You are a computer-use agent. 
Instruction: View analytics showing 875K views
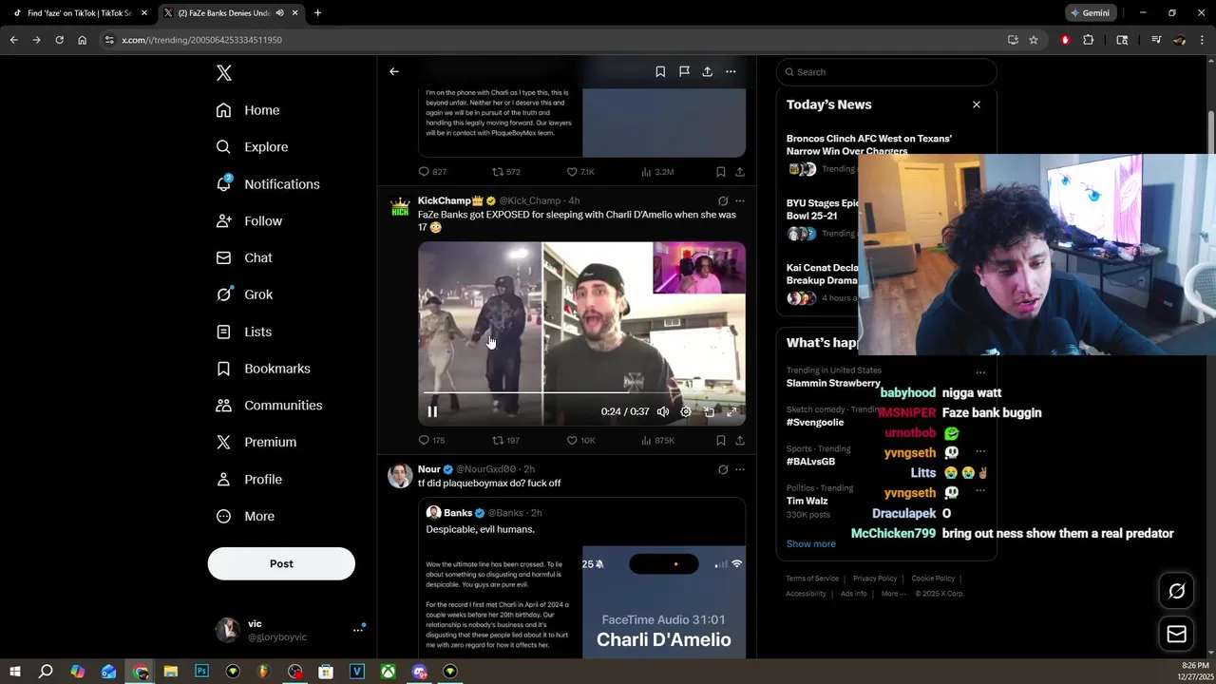coord(657,441)
